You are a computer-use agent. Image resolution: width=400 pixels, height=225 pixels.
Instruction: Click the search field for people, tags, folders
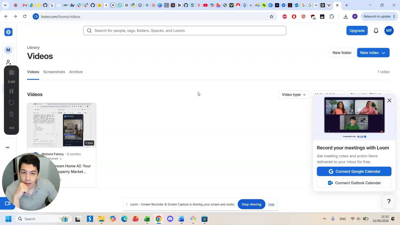185,31
